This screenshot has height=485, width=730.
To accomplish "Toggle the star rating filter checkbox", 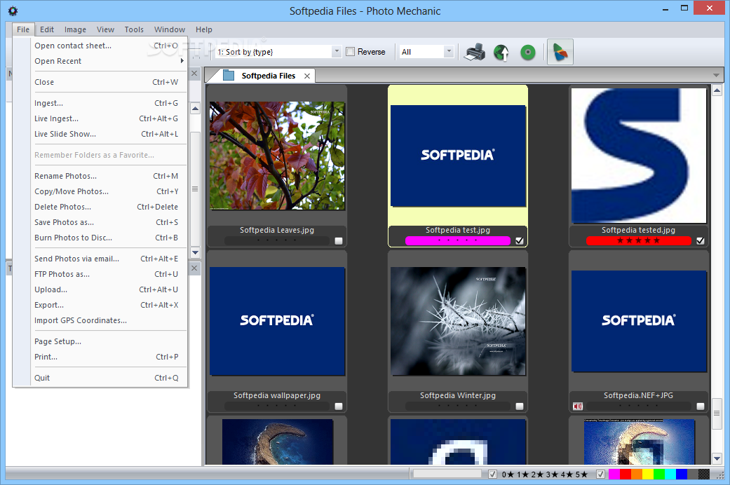I will [492, 474].
